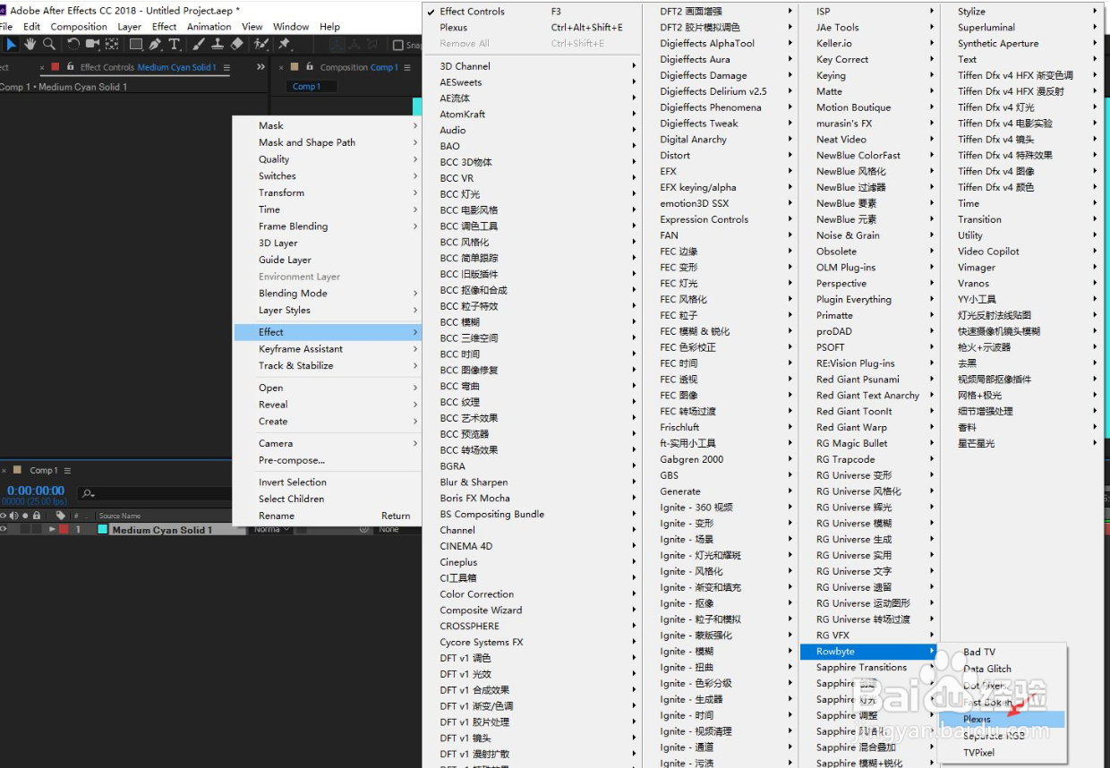Select the Pan Behind anchor point tool

(112, 44)
